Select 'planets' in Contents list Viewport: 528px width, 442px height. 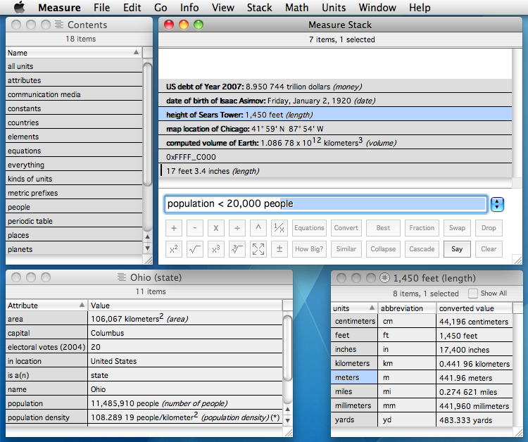(74, 249)
